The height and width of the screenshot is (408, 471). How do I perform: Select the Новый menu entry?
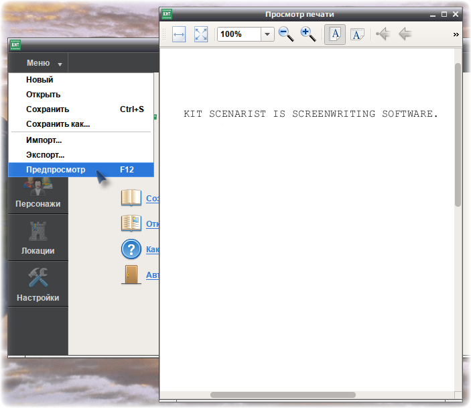(x=81, y=80)
